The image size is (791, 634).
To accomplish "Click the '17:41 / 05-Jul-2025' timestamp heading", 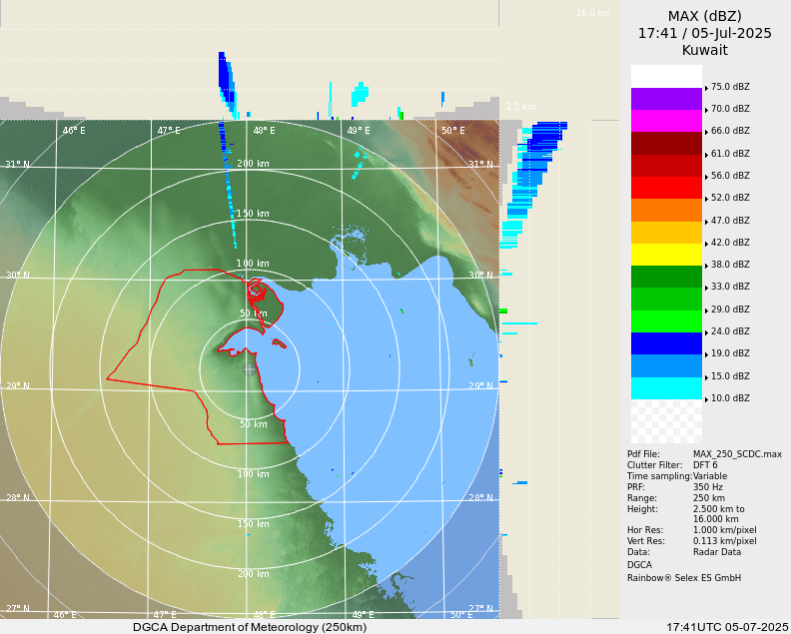I will point(705,33).
